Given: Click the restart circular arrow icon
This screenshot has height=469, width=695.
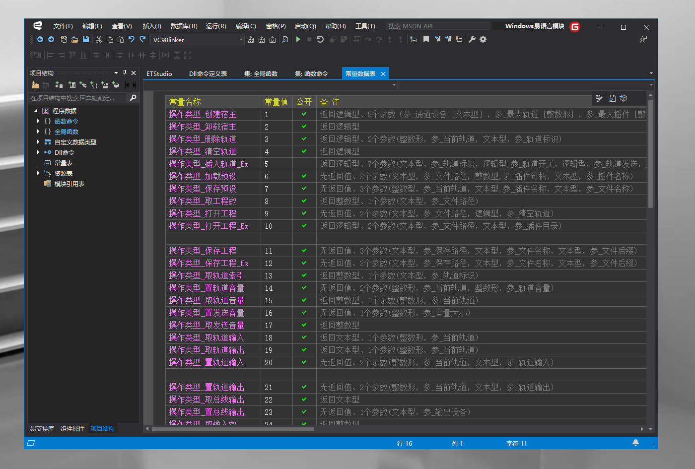Looking at the screenshot, I should 320,39.
